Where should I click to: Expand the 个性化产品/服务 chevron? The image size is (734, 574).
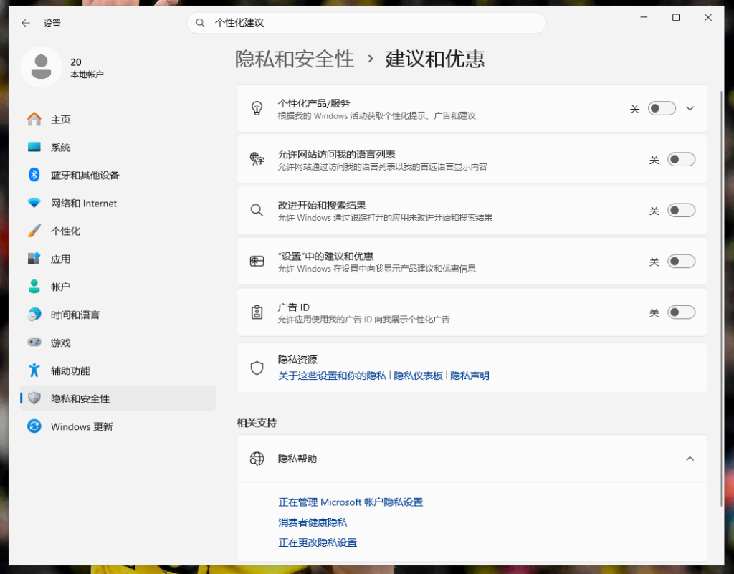tap(690, 108)
